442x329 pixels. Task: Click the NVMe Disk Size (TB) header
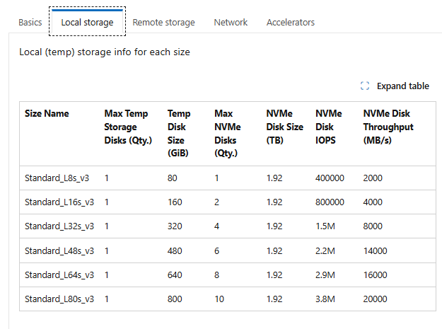[x=285, y=127]
